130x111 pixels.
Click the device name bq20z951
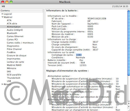93,24
